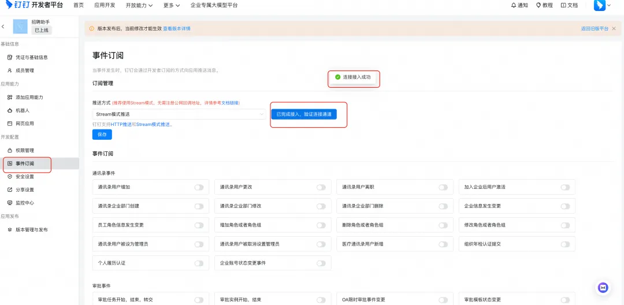
Task: Open the docs icon in header
Action: tap(563, 5)
